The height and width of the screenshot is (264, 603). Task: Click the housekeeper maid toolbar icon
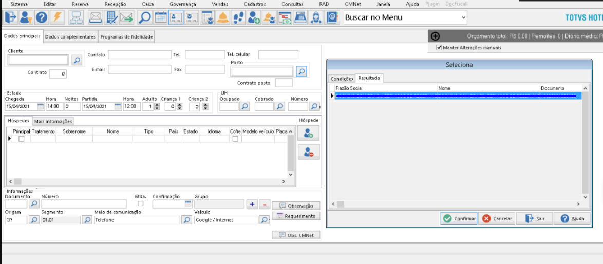click(x=316, y=17)
